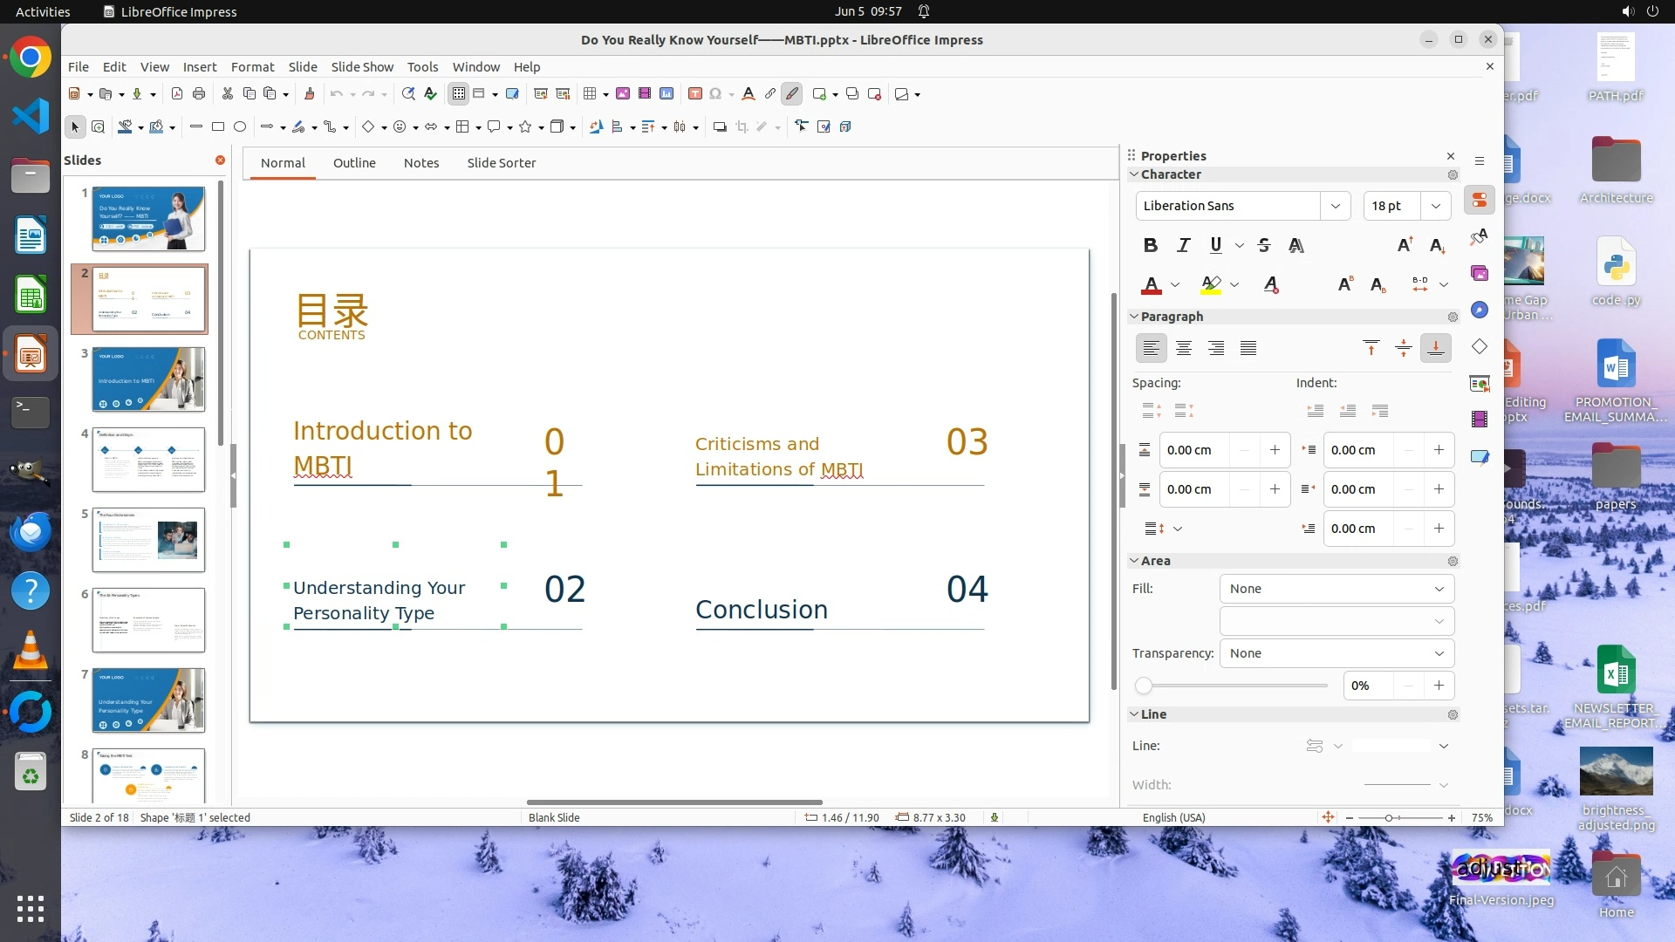Toggle Italic text formatting

[1183, 246]
